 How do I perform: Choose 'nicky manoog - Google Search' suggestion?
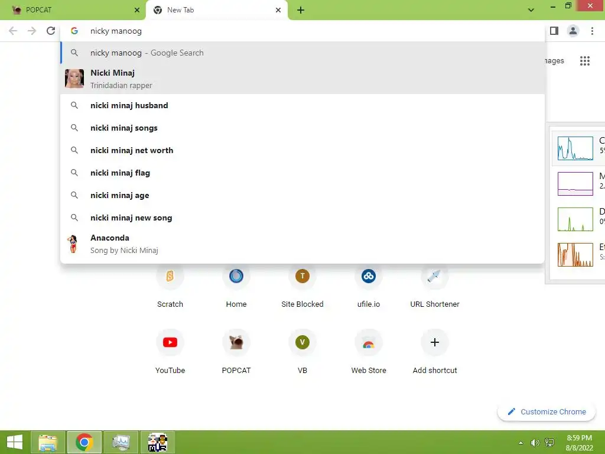click(x=303, y=53)
